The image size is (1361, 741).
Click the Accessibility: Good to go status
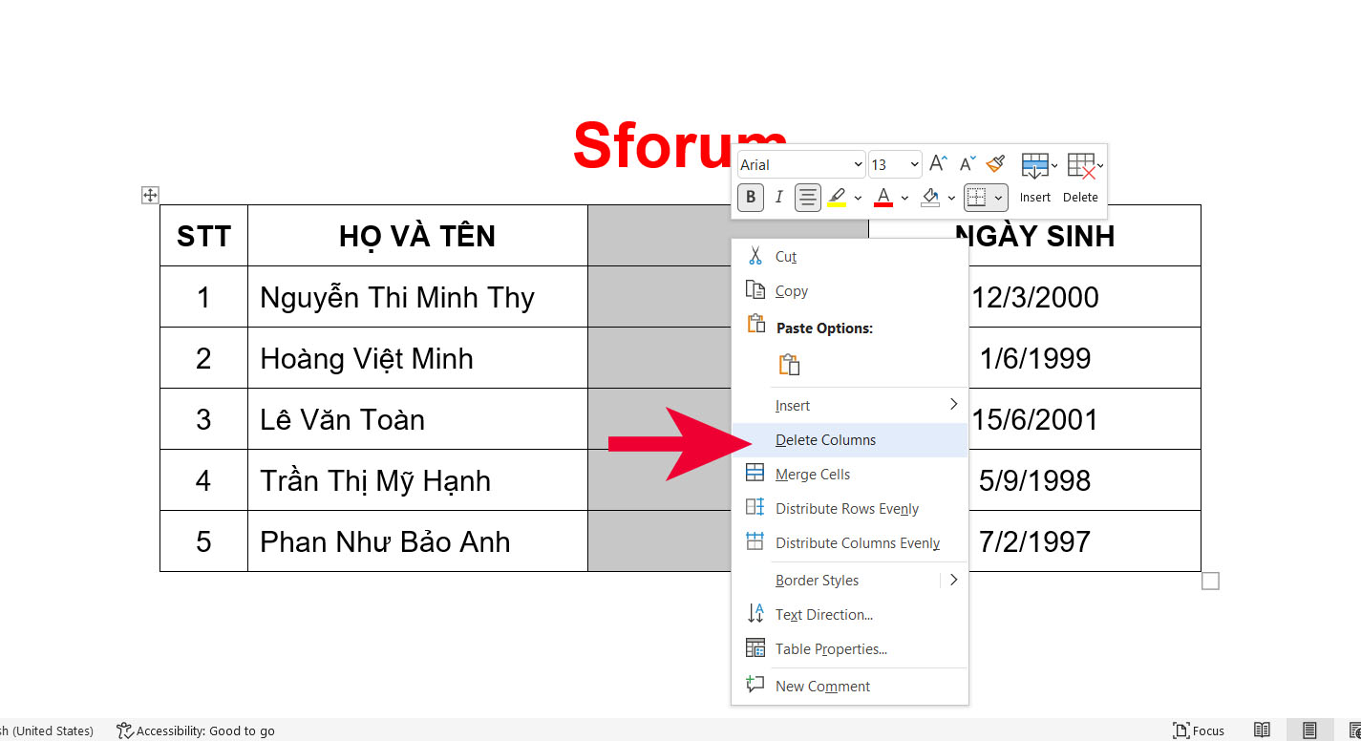(196, 730)
